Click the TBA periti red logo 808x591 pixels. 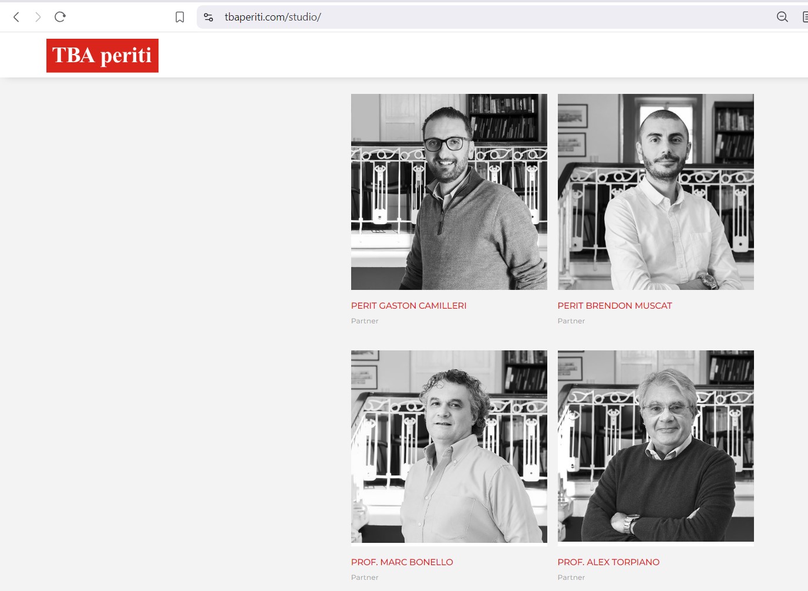(x=102, y=56)
